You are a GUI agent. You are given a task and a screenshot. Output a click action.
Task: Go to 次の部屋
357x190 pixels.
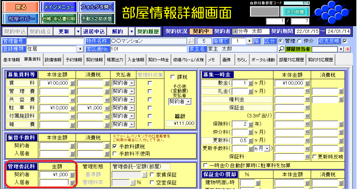(295, 11)
